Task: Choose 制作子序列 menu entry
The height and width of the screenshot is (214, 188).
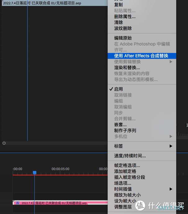Action: point(142,131)
